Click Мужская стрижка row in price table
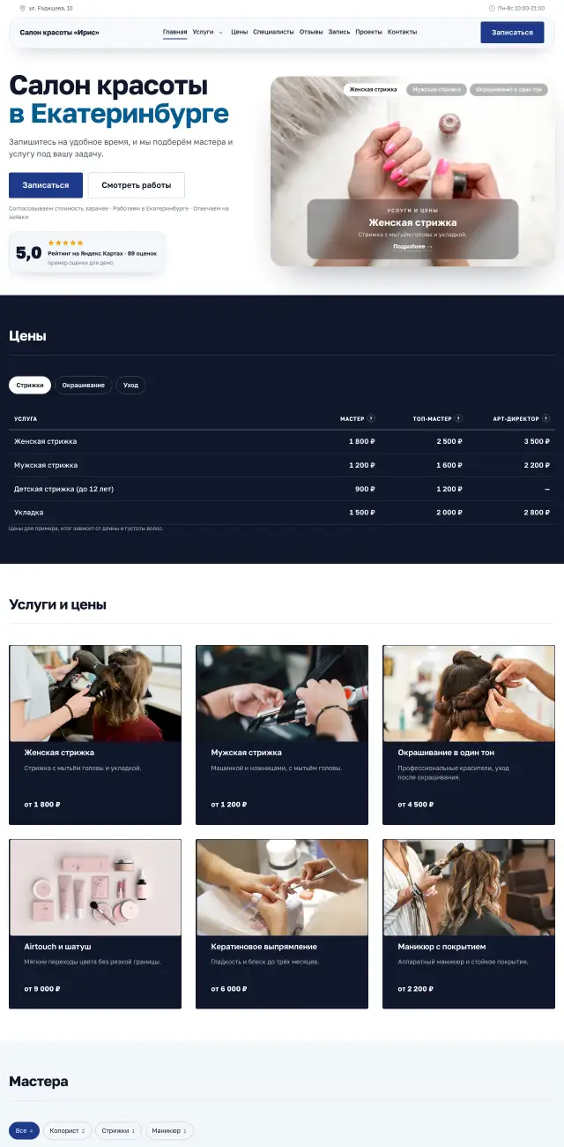564x1147 pixels. pos(282,465)
